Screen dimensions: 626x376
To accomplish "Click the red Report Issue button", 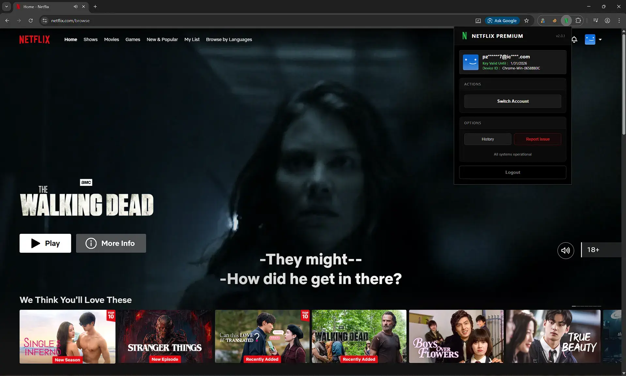I will click(538, 139).
